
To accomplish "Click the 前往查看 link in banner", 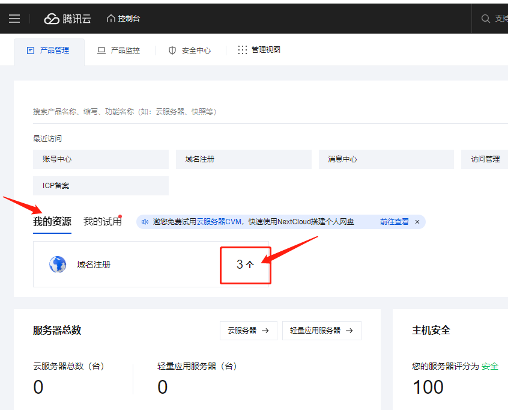I will point(394,222).
